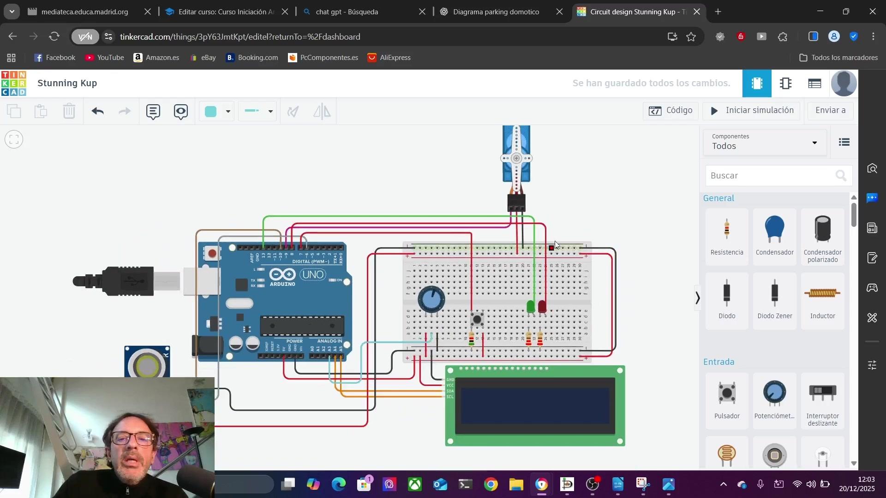The width and height of the screenshot is (886, 498).
Task: Click the Iniciar simulación button
Action: (752, 110)
